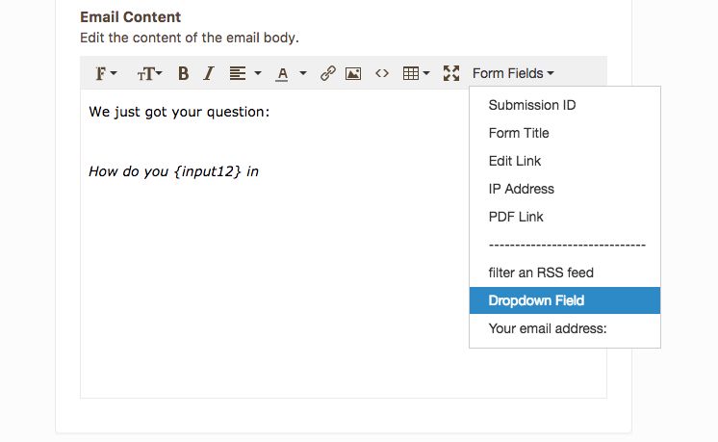Image resolution: width=718 pixels, height=442 pixels.
Task: Switch to HTML code view
Action: tap(382, 73)
